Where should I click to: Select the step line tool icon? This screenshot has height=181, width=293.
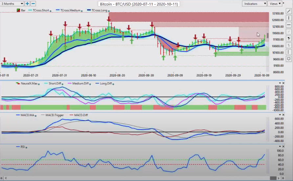pos(289,45)
